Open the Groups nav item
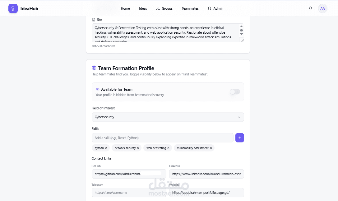338x201 pixels. tap(164, 8)
